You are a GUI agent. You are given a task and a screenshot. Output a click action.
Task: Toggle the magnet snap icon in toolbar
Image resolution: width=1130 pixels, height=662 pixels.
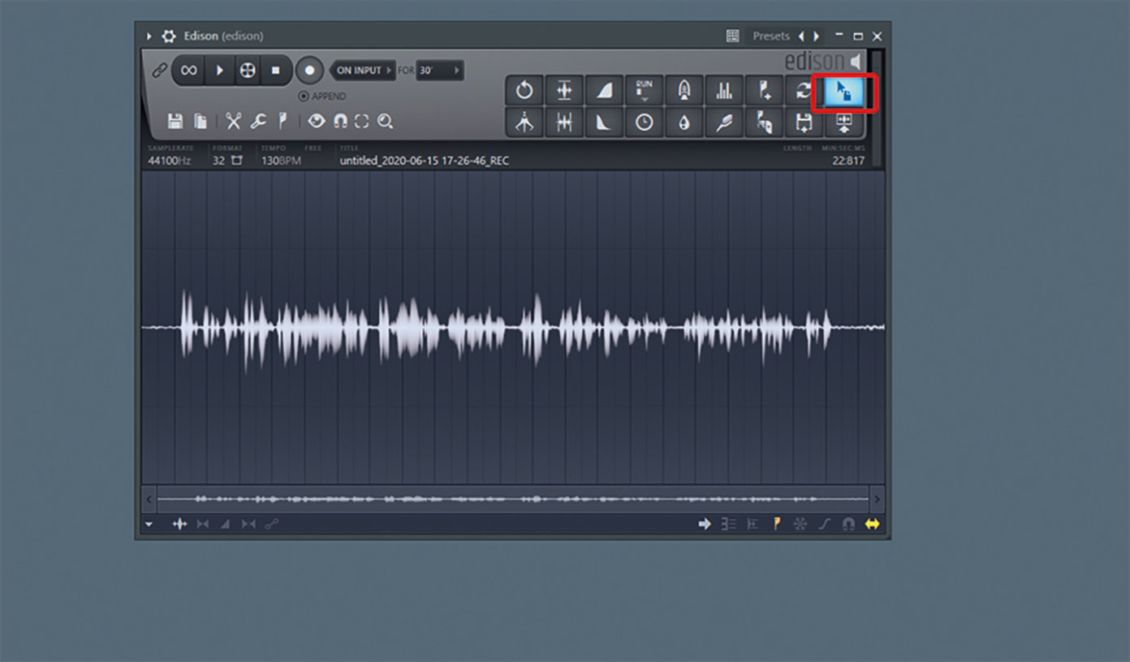click(x=340, y=122)
